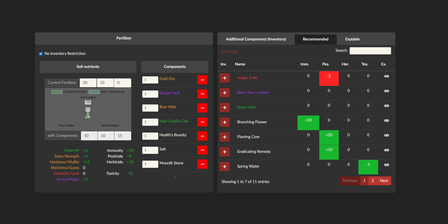448x224 pixels.
Task: Add Beast Hide with its plus button
Action: point(225,107)
